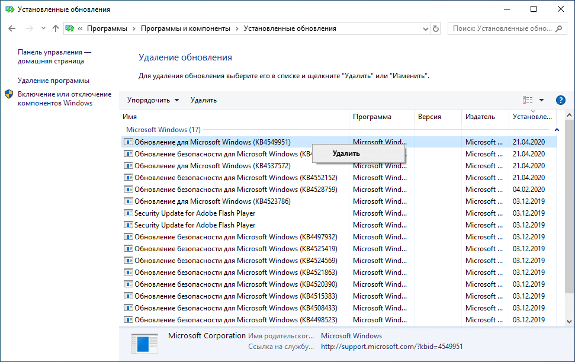
Task: Click the forward navigation arrow
Action: point(30,28)
